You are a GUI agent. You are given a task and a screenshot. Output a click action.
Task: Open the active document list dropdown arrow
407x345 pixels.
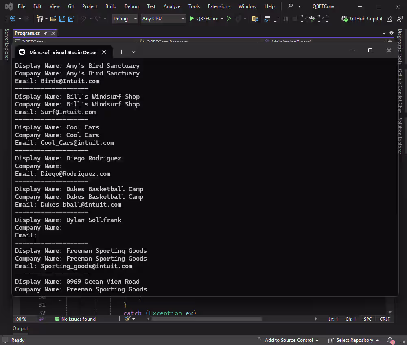pos(384,33)
